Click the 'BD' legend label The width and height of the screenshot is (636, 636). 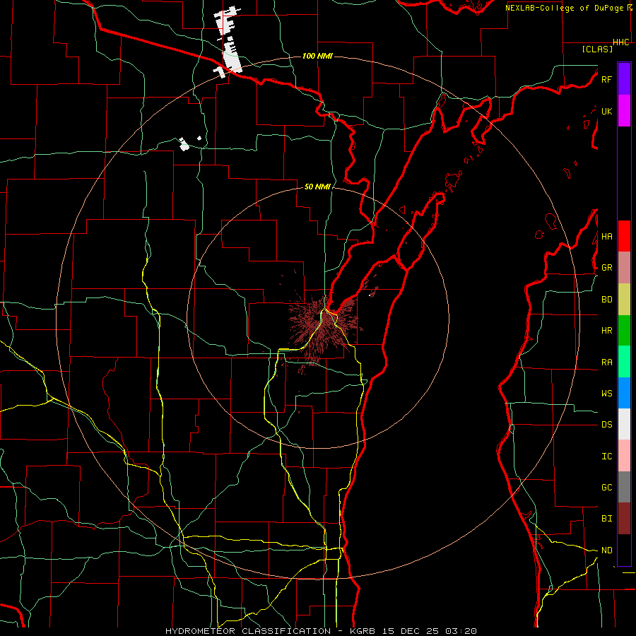606,300
